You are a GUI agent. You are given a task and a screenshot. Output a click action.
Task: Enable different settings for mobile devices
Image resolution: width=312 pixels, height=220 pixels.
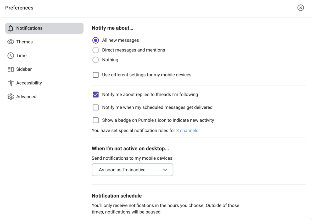pyautogui.click(x=96, y=75)
